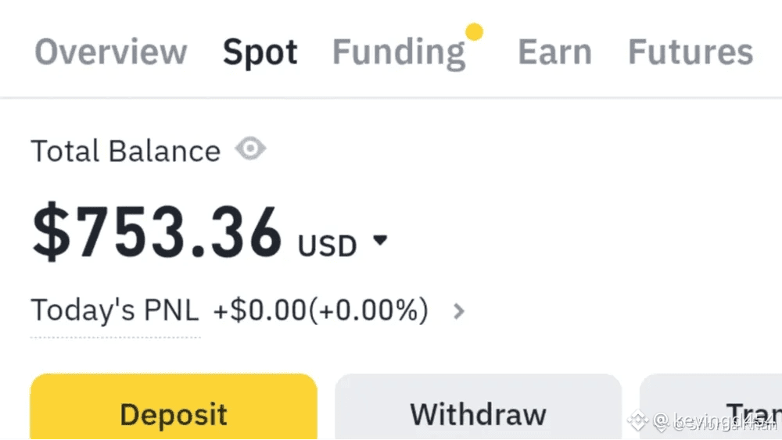Open the USD currency dropdown arrow
Viewport: 782px width, 440px height.
pos(380,240)
